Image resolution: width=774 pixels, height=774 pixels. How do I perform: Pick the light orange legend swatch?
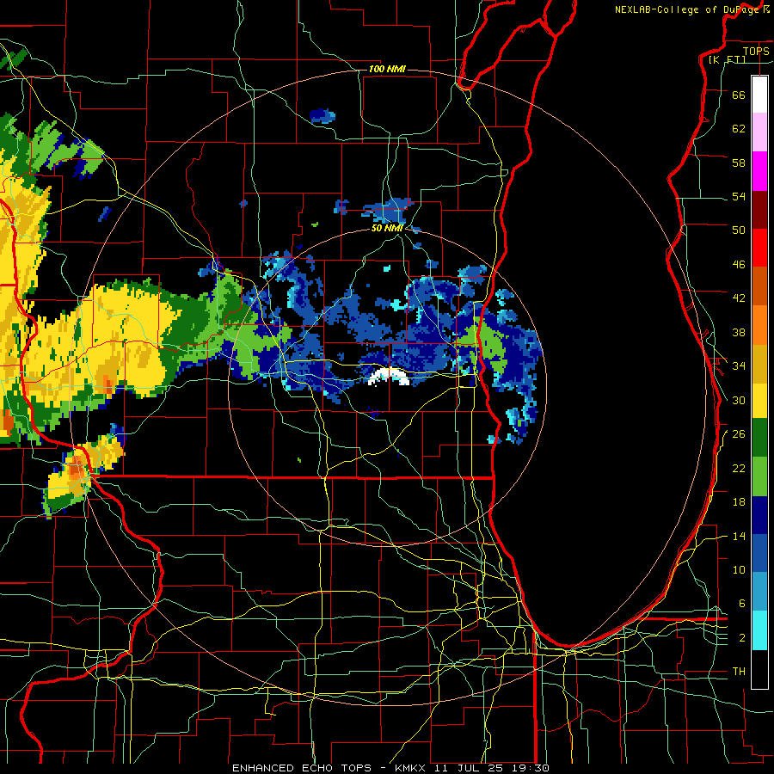click(759, 324)
